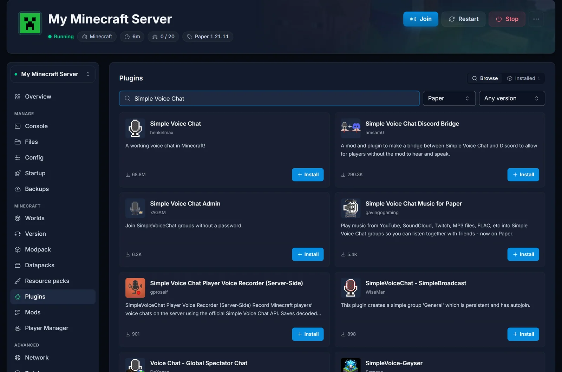Click the Simple Voice Chat microphone thumbnail
Viewport: 562px width, 372px height.
pos(135,128)
